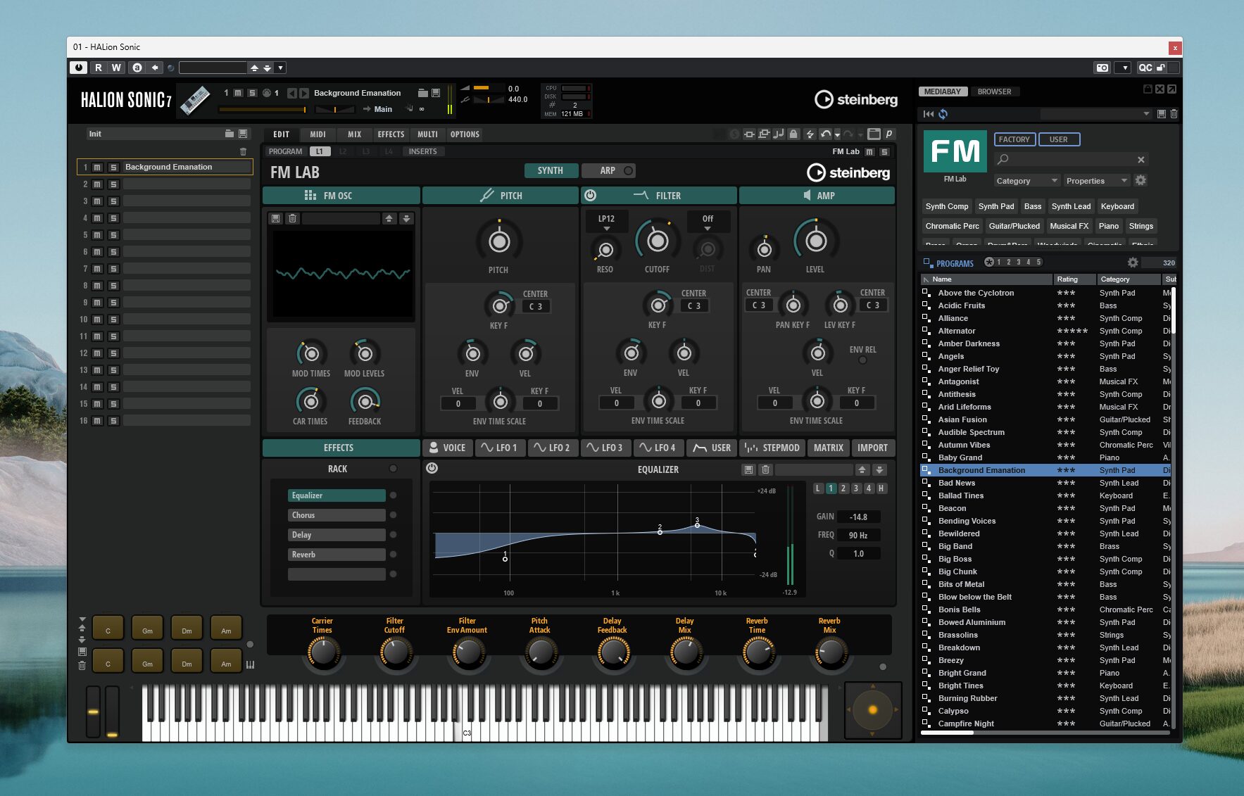Delete the equalizer preset with trash icon
1244x796 pixels.
point(765,469)
